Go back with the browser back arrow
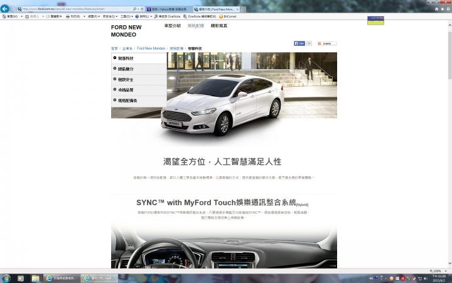Viewport: 452px width, 283px height. [x=4, y=9]
